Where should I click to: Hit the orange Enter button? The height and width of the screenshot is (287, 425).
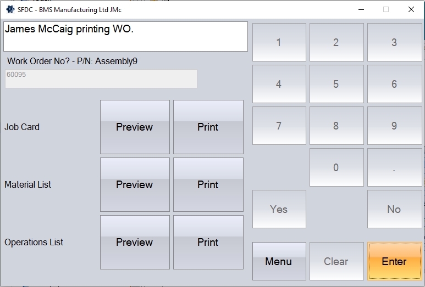click(394, 261)
